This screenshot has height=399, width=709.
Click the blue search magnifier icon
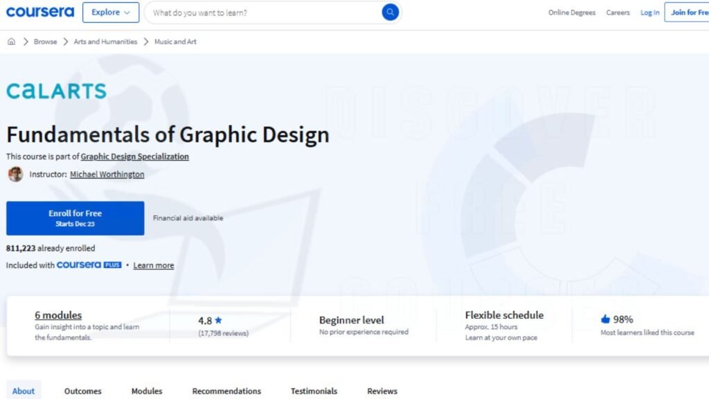click(x=391, y=12)
